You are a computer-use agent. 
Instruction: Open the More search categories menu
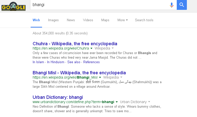[x=123, y=20]
